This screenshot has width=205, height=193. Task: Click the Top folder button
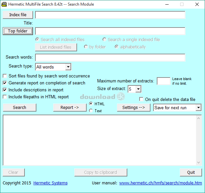coord(18,31)
